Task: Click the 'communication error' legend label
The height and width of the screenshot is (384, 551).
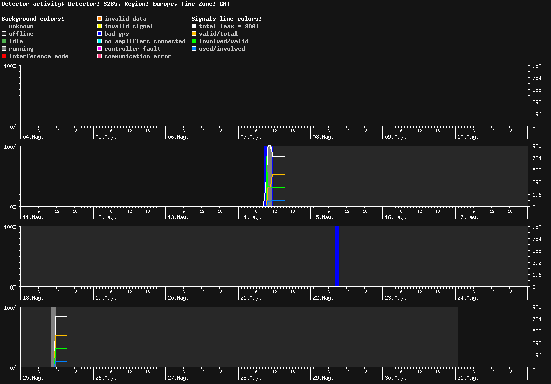Action: coord(138,56)
